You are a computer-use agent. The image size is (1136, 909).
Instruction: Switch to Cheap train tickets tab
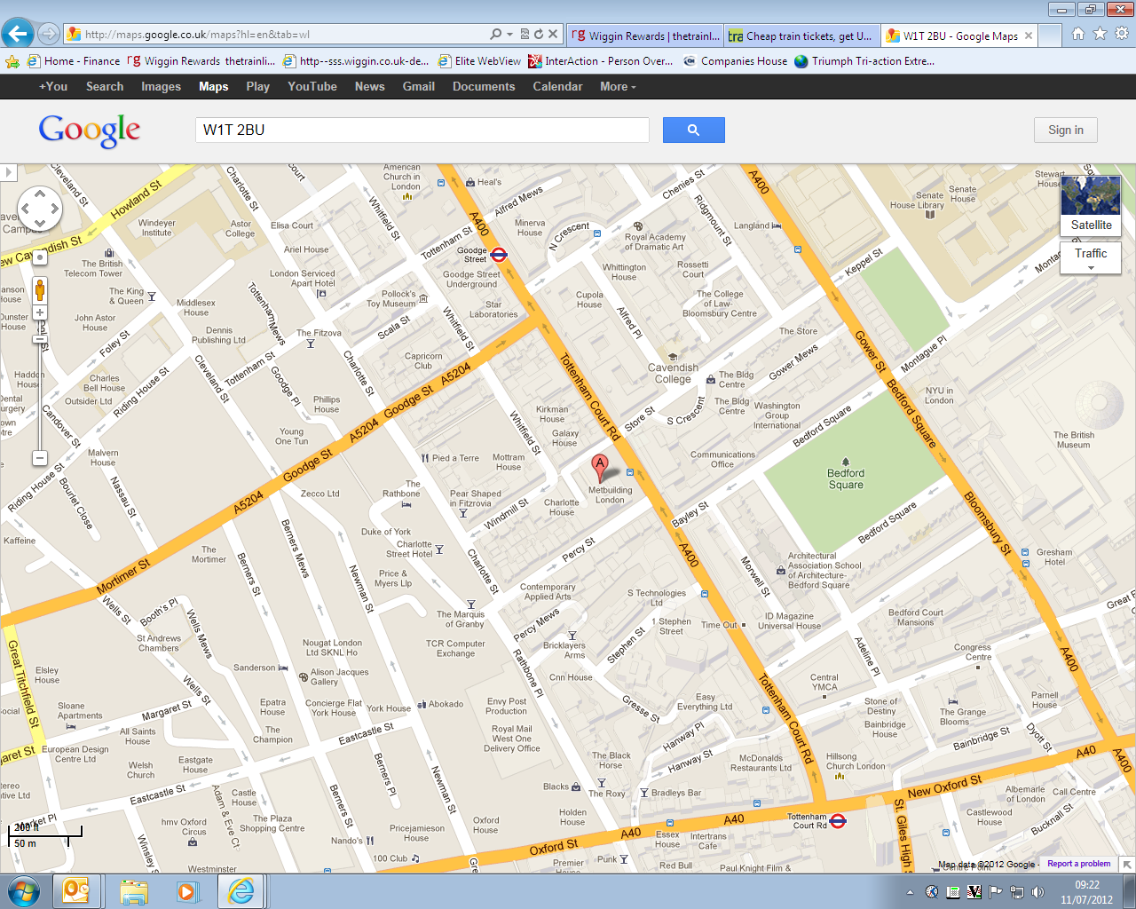[x=803, y=36]
